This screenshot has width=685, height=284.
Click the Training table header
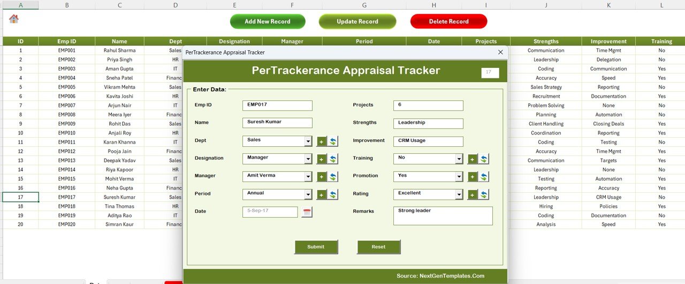661,41
